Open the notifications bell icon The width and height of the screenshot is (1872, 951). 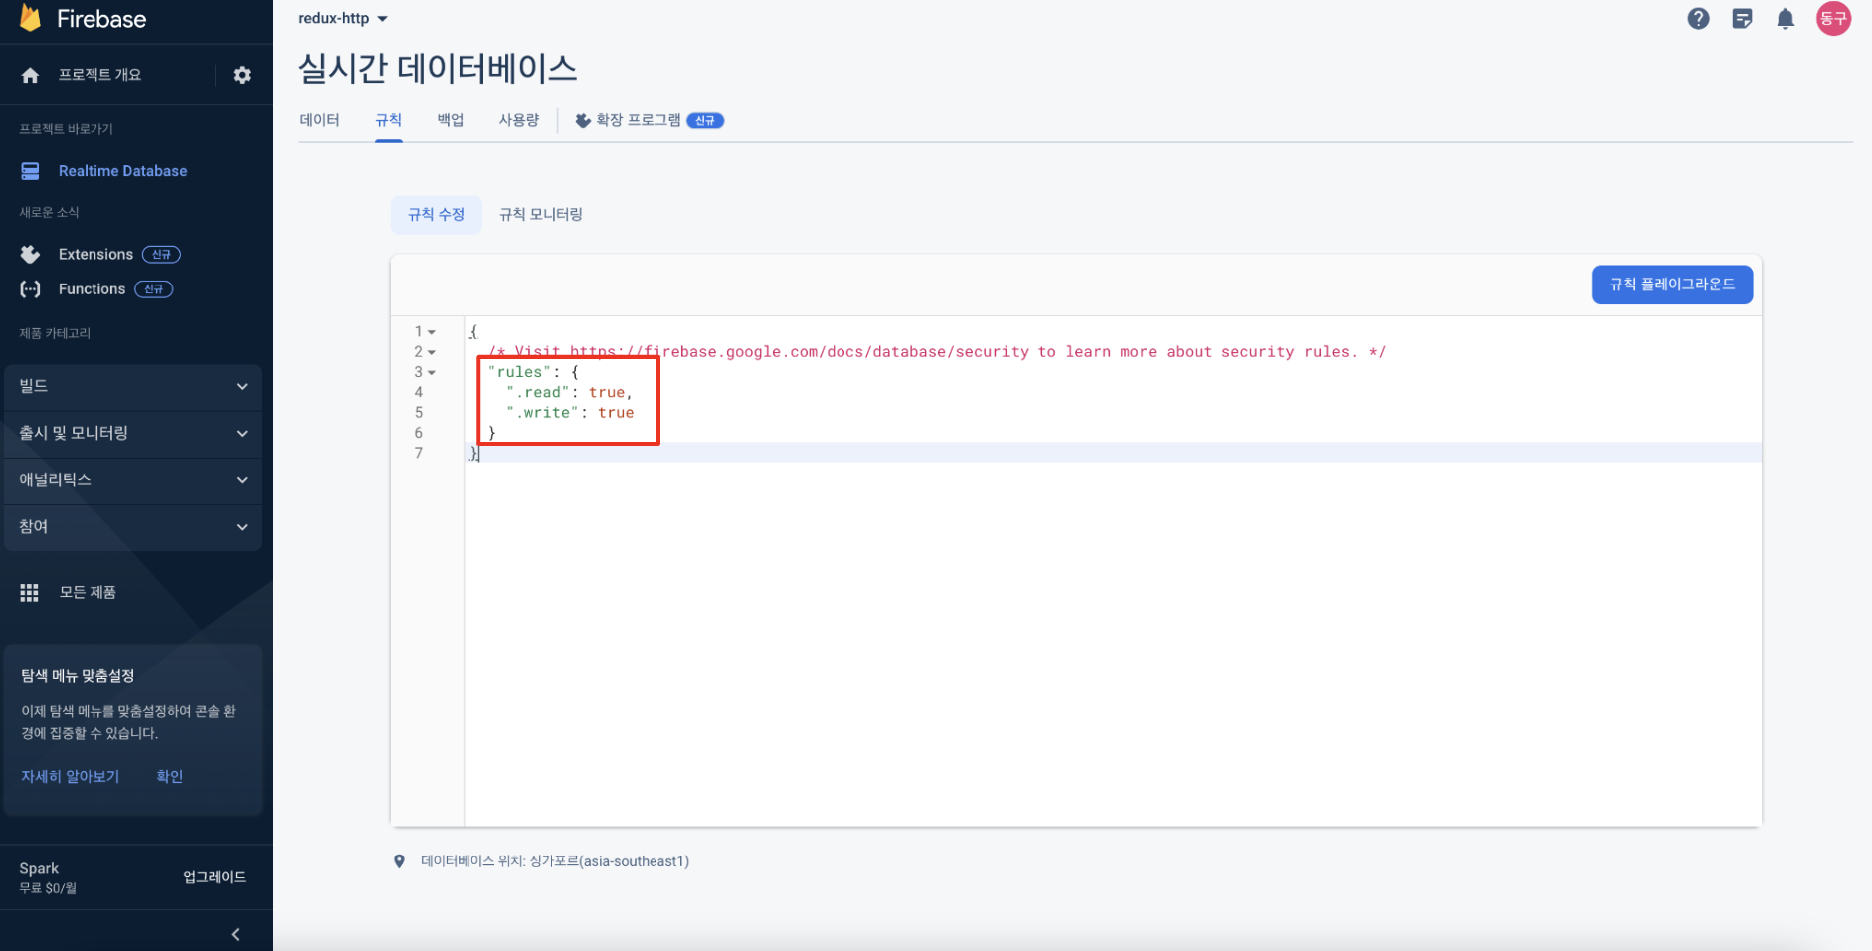click(x=1785, y=18)
